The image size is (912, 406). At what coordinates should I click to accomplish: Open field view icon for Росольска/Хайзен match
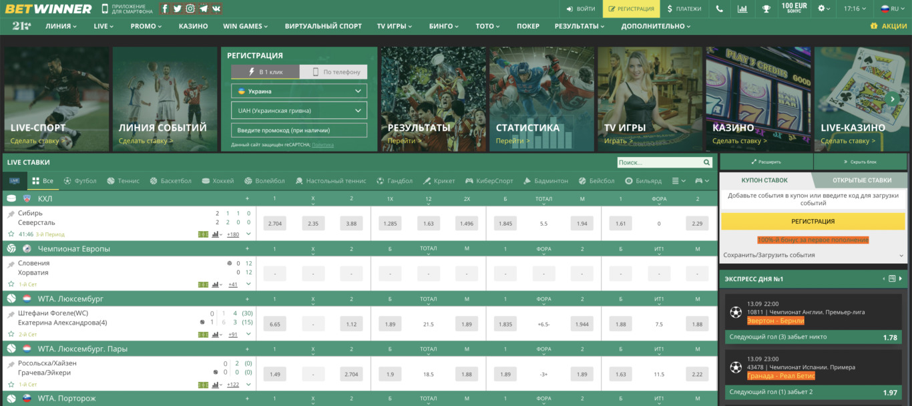pos(203,385)
